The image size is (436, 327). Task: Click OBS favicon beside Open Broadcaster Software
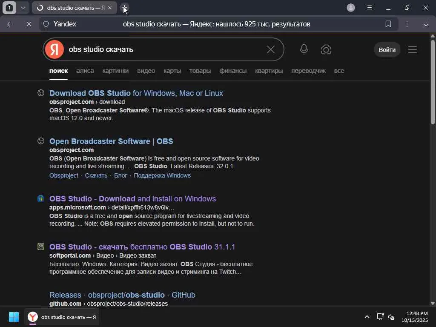click(41, 141)
